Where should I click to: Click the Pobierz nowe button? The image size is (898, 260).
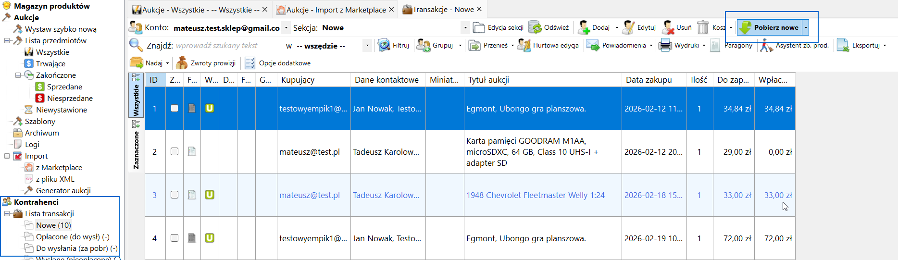point(770,27)
